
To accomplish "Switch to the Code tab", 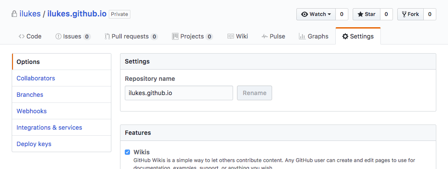I will tap(30, 36).
